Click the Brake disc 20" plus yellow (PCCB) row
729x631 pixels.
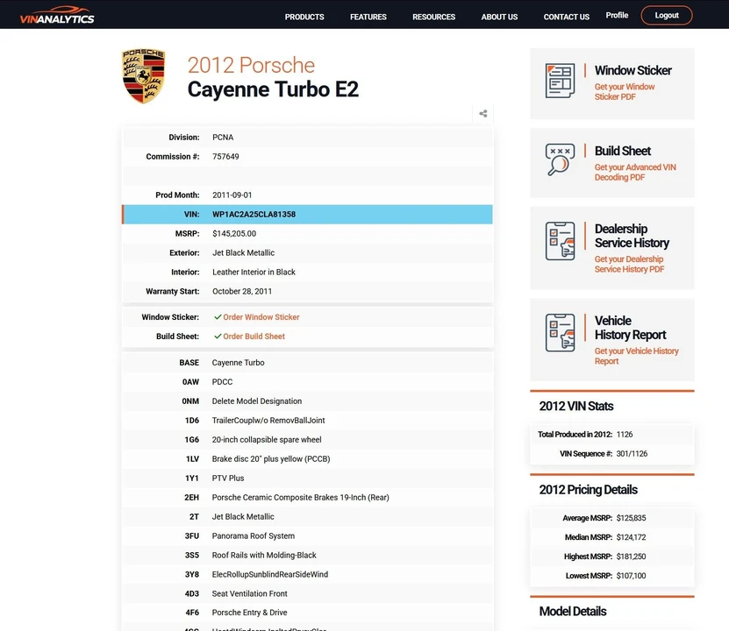307,458
